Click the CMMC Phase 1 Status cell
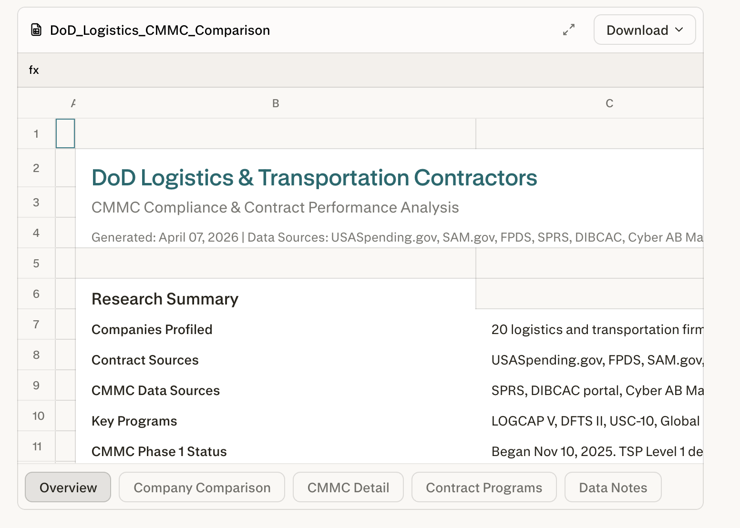The height and width of the screenshot is (528, 740). click(159, 451)
